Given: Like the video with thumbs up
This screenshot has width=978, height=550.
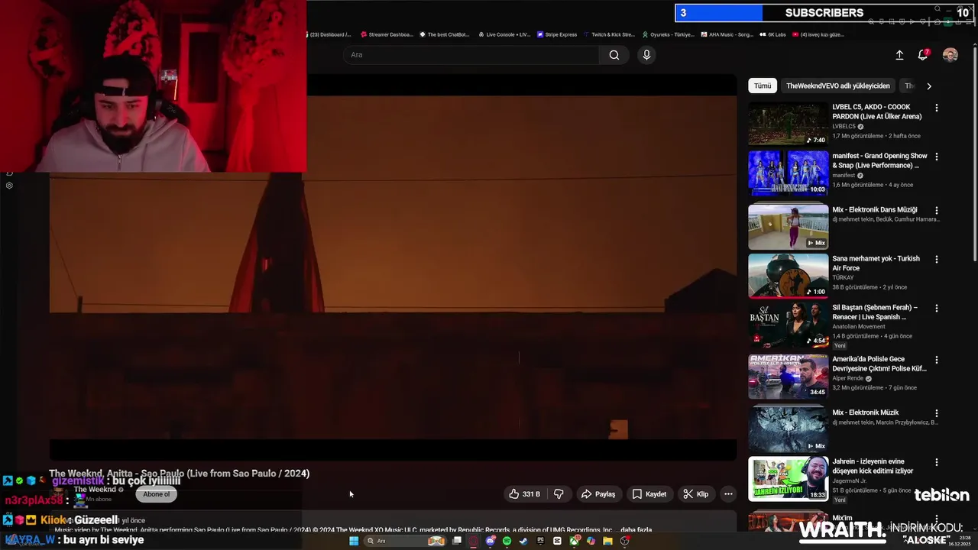Looking at the screenshot, I should pyautogui.click(x=525, y=494).
